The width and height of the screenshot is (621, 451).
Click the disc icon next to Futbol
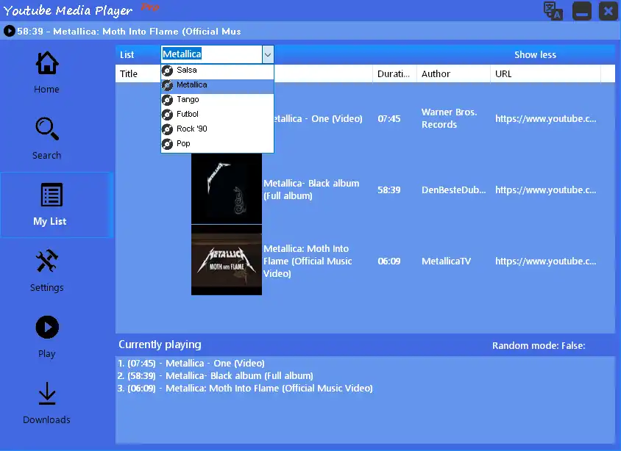pyautogui.click(x=168, y=115)
